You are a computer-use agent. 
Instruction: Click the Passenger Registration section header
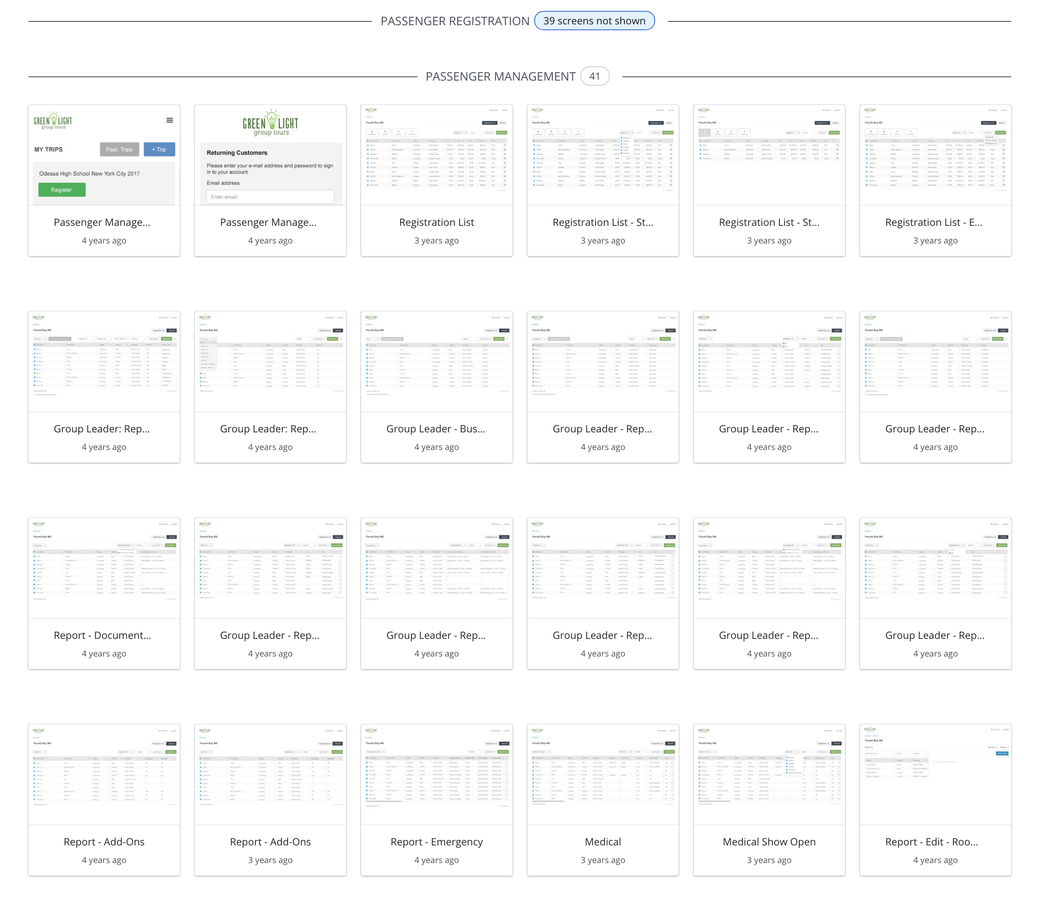(454, 21)
